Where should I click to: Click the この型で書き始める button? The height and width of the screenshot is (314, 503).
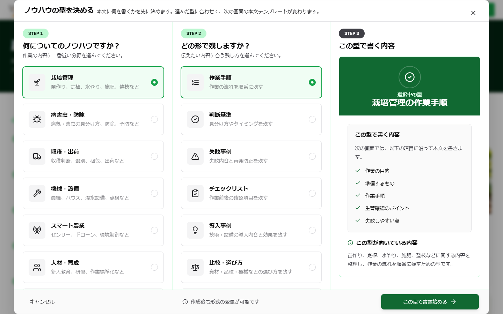tap(430, 302)
